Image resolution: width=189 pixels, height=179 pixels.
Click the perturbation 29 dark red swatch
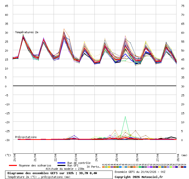tap(182, 167)
